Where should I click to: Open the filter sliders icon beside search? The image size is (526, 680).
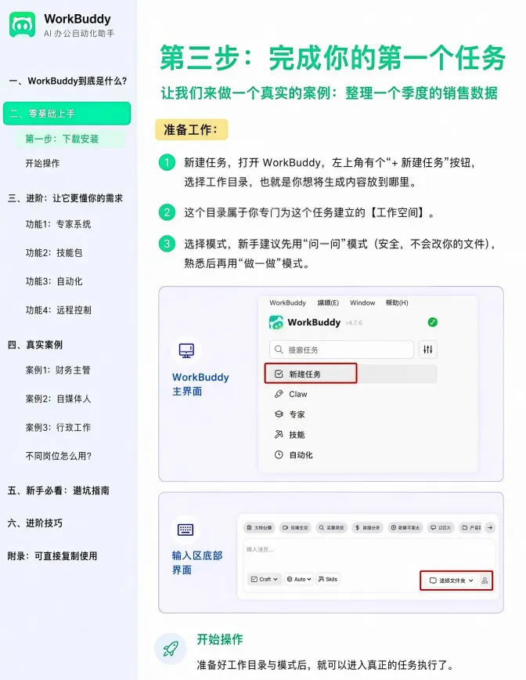[427, 349]
